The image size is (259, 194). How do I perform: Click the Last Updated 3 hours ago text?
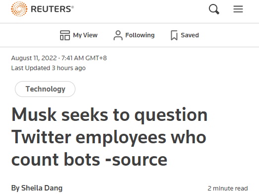coord(48,68)
